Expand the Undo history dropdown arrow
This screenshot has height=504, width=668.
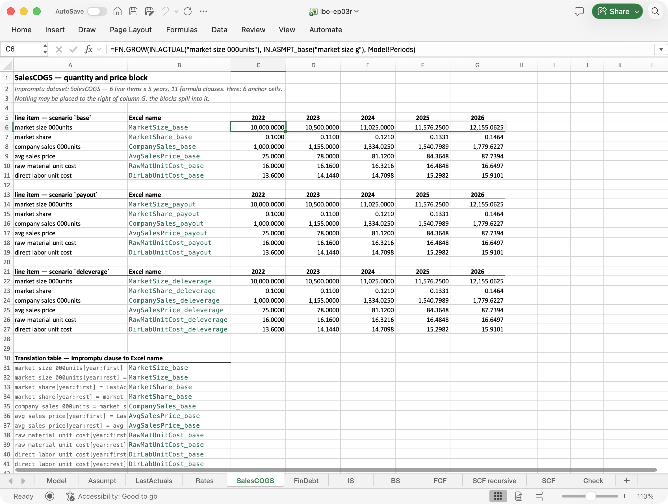[176, 12]
